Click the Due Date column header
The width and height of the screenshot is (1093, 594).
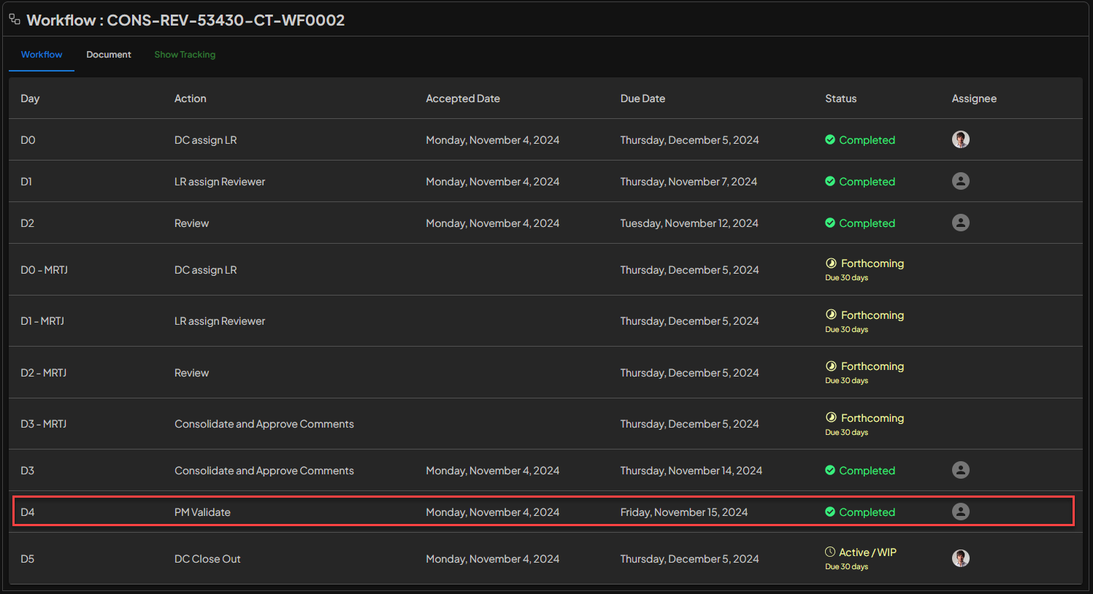(x=643, y=99)
